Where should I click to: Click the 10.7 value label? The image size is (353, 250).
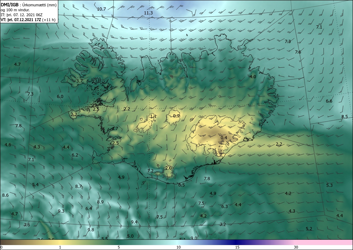tap(101, 9)
